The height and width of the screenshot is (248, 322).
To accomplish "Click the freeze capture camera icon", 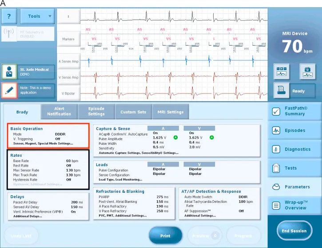I will pyautogui.click(x=307, y=72).
